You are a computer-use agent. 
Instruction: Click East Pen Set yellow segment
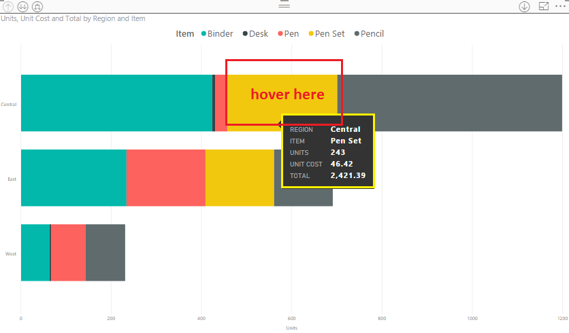pos(240,178)
